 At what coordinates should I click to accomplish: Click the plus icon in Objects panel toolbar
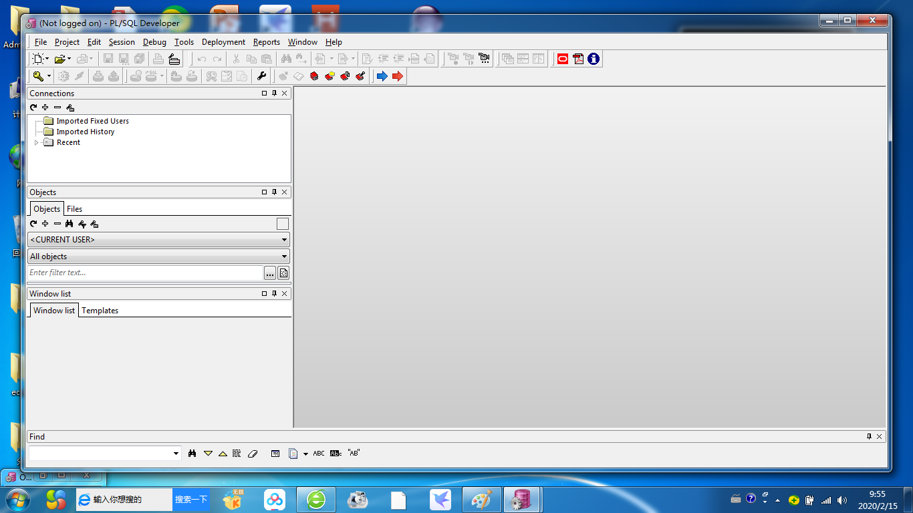45,224
